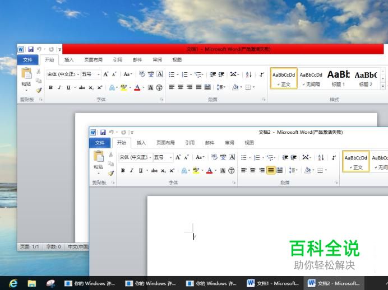This screenshot has height=290, width=388.
Task: Click character border icon in 文档1
Action: point(160,74)
